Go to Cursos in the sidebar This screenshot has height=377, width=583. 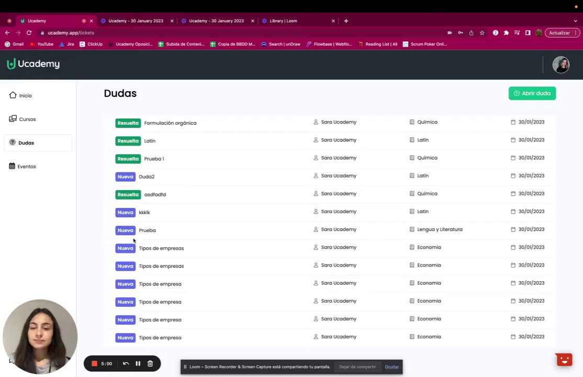[x=23, y=119]
